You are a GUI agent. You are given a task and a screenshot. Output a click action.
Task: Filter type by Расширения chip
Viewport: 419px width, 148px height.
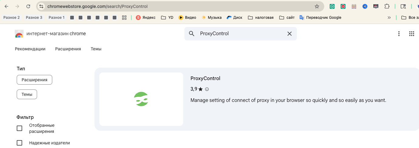pos(34,80)
